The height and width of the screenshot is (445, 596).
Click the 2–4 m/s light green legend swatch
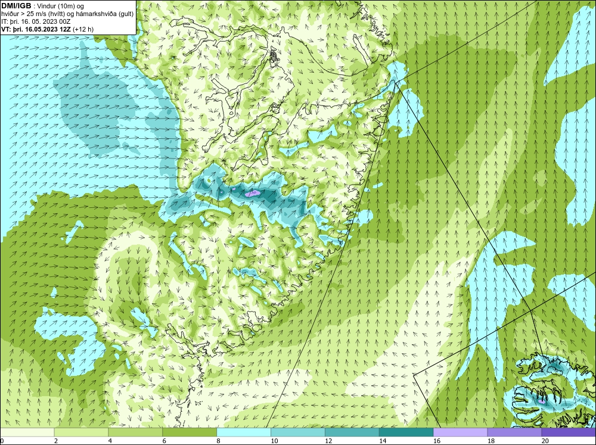click(x=81, y=432)
